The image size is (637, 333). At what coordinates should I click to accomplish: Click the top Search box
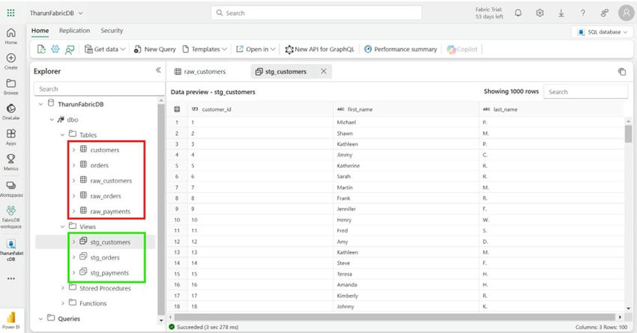pos(316,13)
